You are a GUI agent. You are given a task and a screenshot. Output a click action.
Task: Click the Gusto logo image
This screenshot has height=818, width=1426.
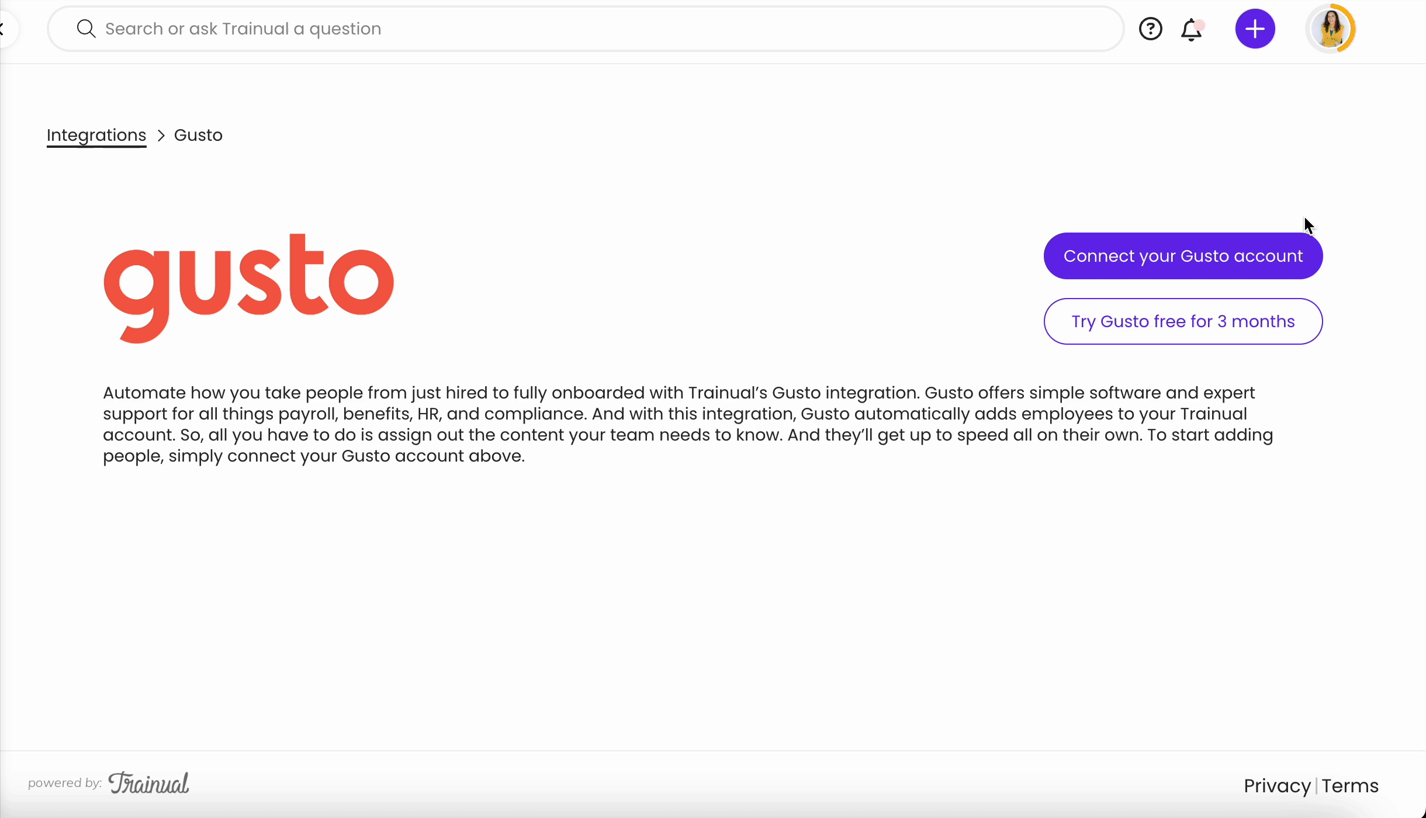(248, 289)
